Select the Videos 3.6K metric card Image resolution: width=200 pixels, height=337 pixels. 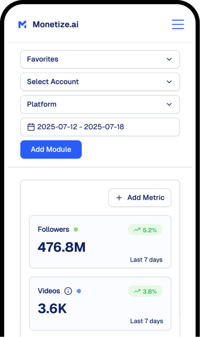pyautogui.click(x=100, y=304)
